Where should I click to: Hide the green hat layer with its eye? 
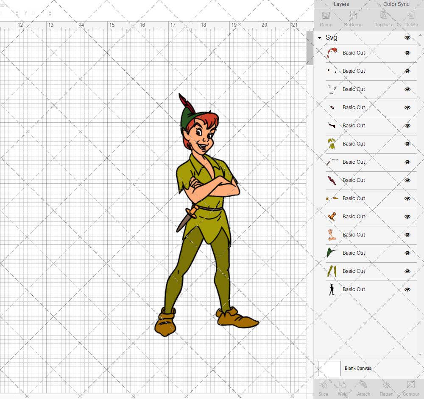pos(407,253)
